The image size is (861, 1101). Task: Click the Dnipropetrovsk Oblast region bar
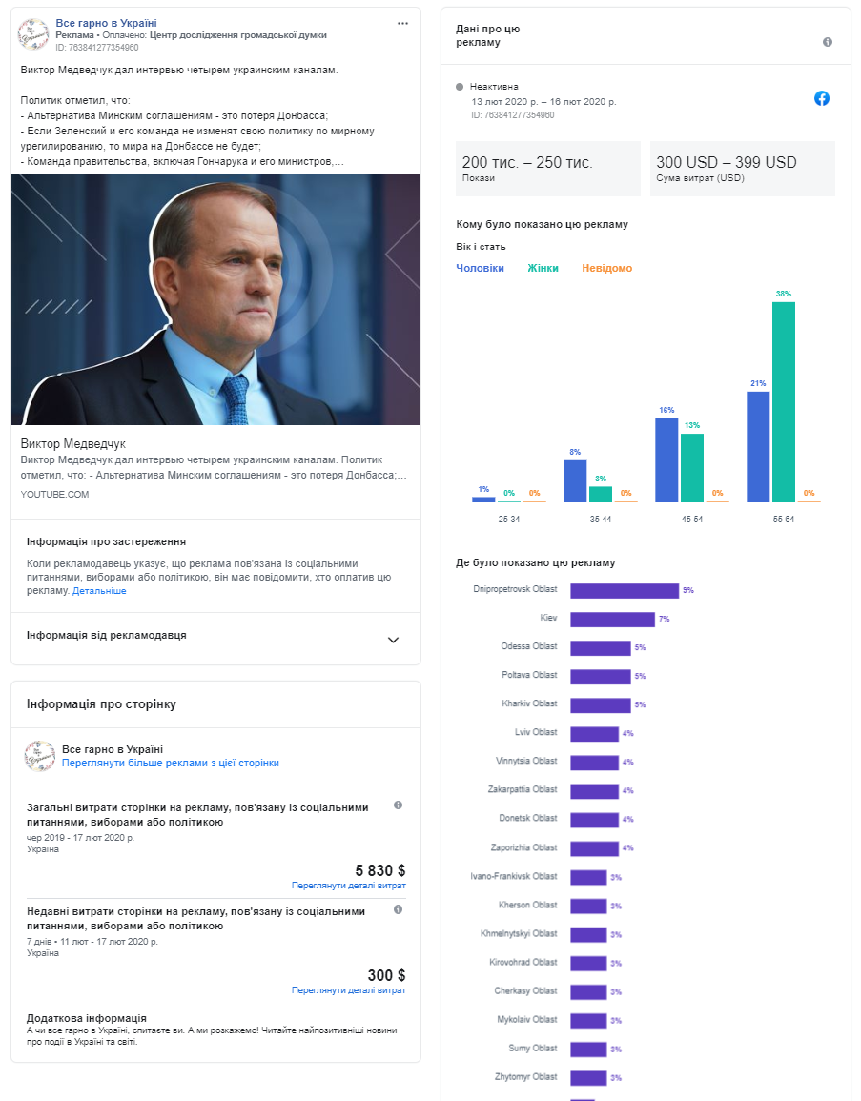click(x=625, y=591)
